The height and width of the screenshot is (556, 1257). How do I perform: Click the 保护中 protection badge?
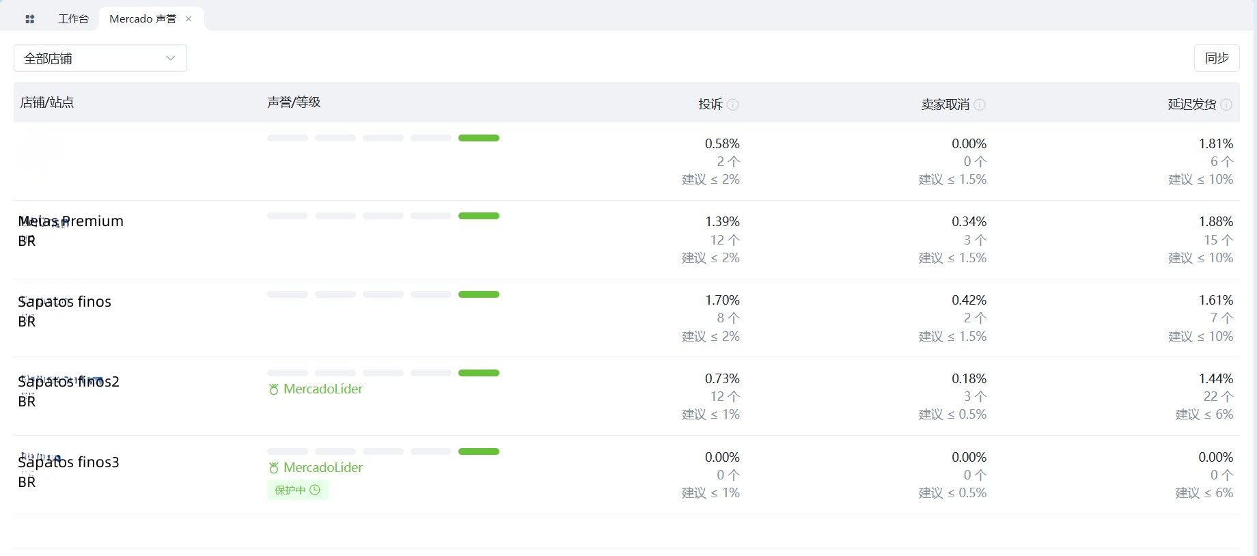(x=297, y=490)
